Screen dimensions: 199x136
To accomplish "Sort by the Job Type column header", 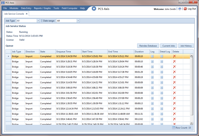I will [x=18, y=52].
